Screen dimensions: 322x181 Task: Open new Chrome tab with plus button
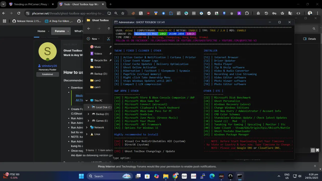[110, 4]
